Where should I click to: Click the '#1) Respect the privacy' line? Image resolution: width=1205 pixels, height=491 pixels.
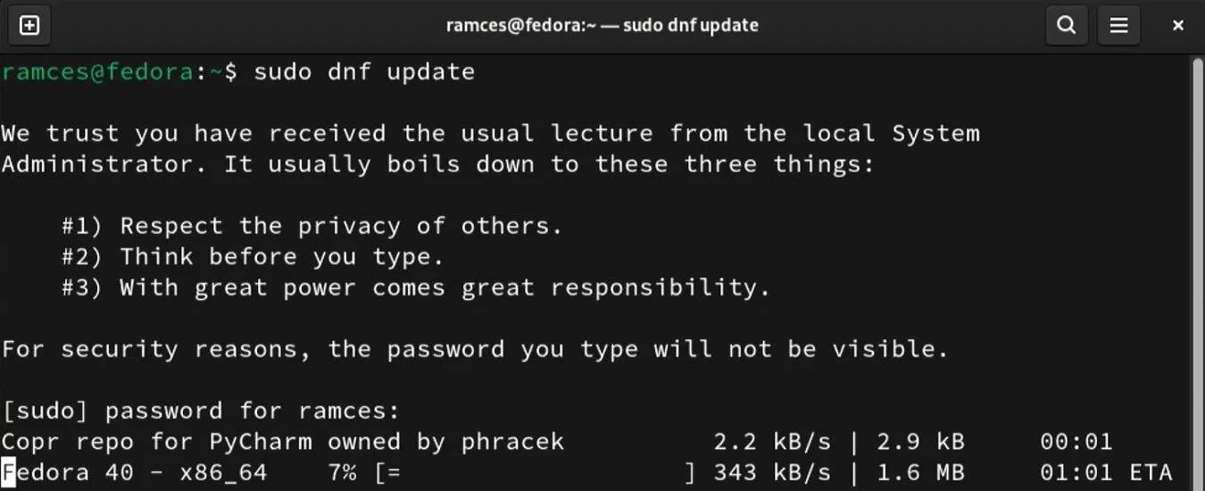(312, 226)
